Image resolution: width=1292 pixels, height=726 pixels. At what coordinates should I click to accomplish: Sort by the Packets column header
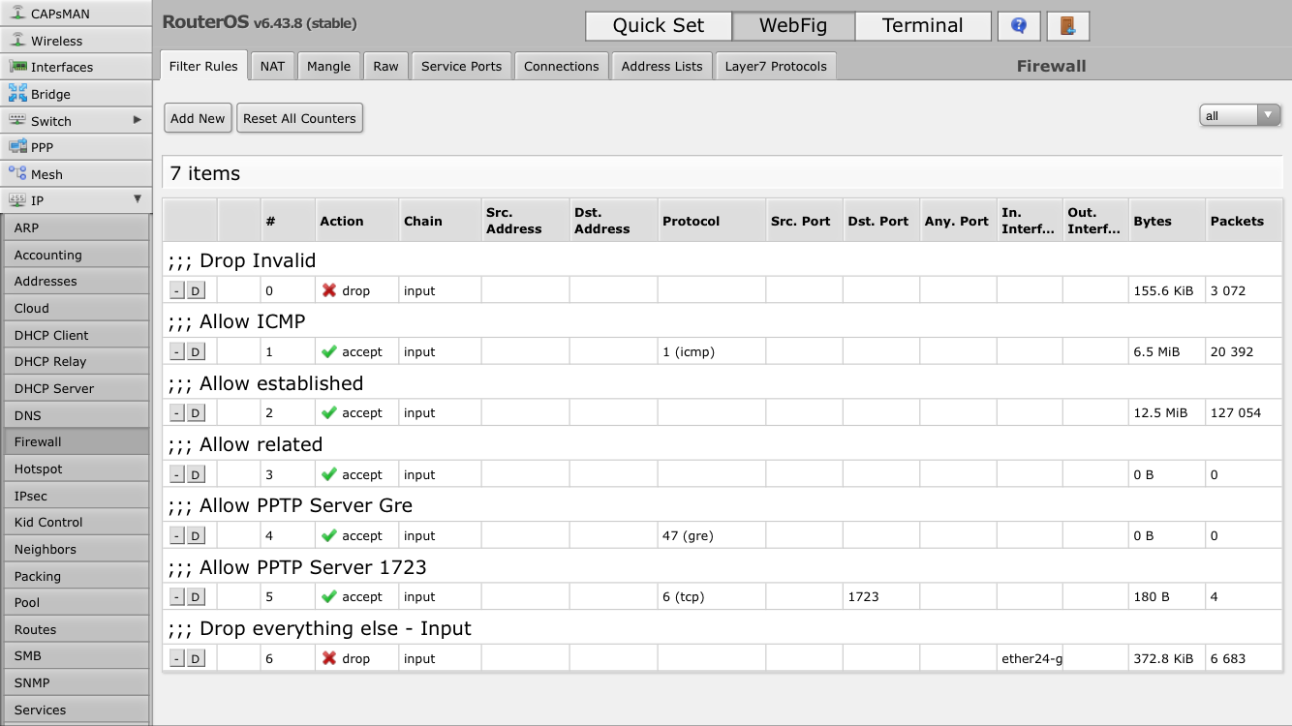tap(1244, 221)
